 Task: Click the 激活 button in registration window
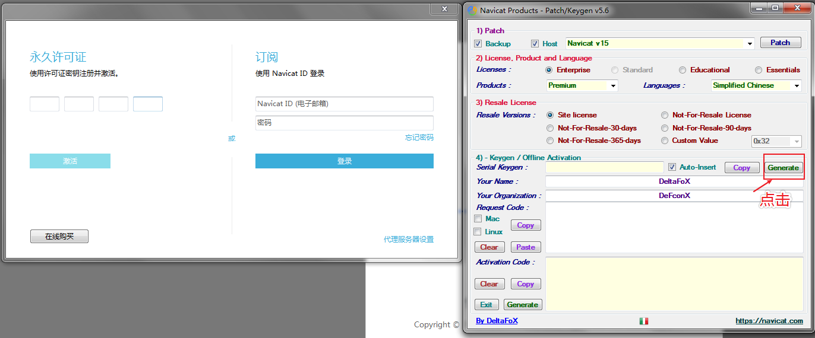click(x=70, y=161)
